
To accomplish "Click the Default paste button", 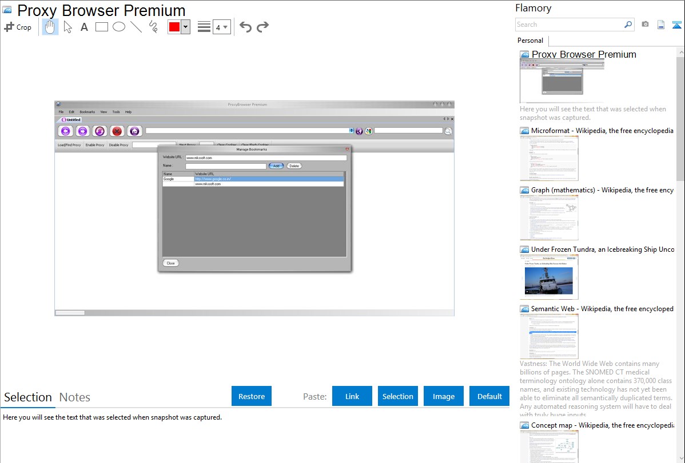I will click(489, 396).
